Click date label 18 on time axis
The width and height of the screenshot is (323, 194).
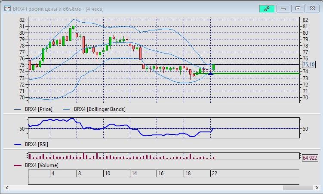click(x=188, y=173)
